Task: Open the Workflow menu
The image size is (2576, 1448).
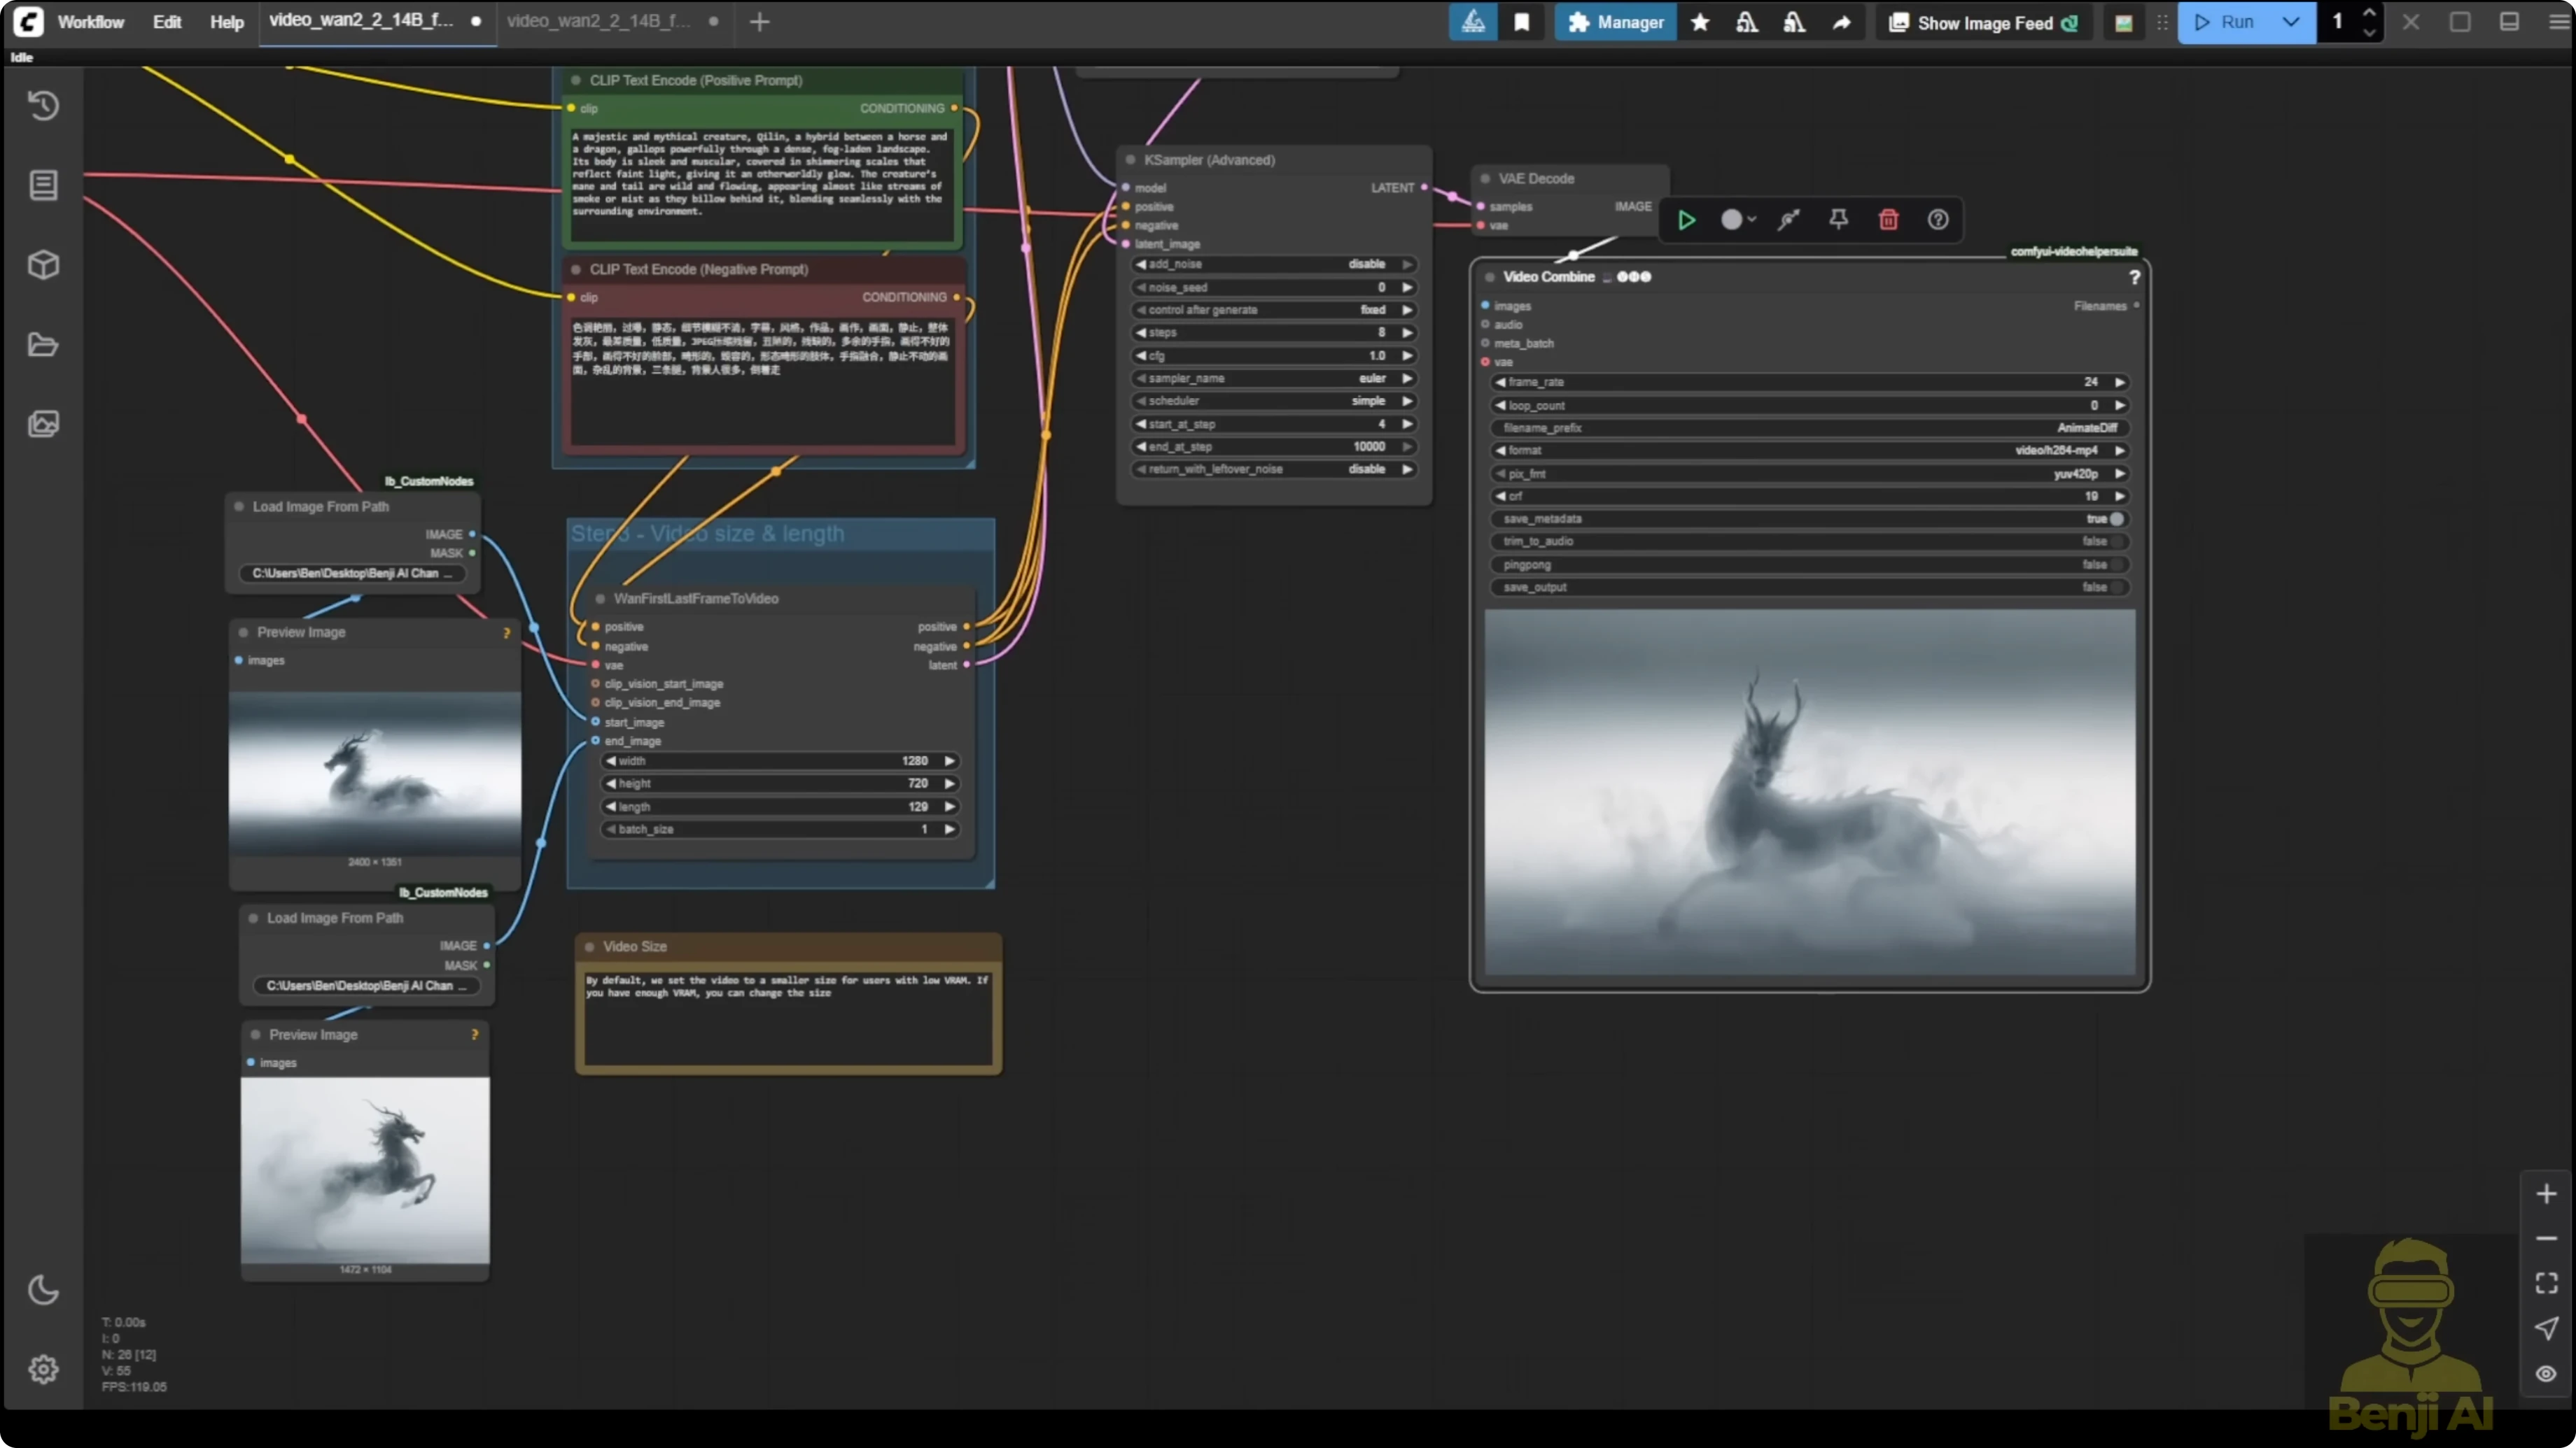Action: pyautogui.click(x=91, y=22)
